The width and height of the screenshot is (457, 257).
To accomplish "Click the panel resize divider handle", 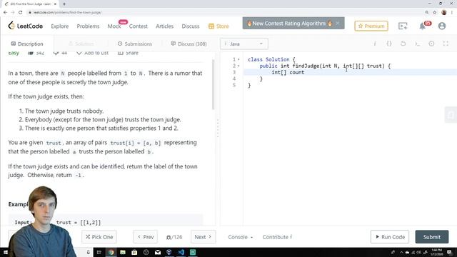I will tap(218, 128).
